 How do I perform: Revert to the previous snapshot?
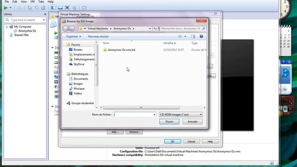pyautogui.click(x=36, y=8)
